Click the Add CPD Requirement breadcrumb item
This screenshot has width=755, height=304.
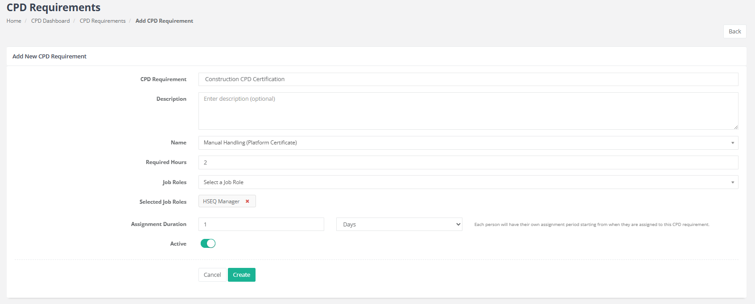point(164,21)
